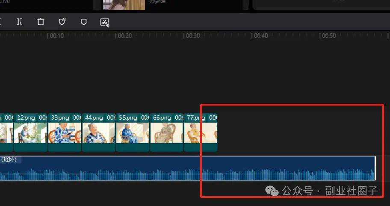390x206 pixels.
Task: Click the trash can delete icon
Action: [41, 22]
